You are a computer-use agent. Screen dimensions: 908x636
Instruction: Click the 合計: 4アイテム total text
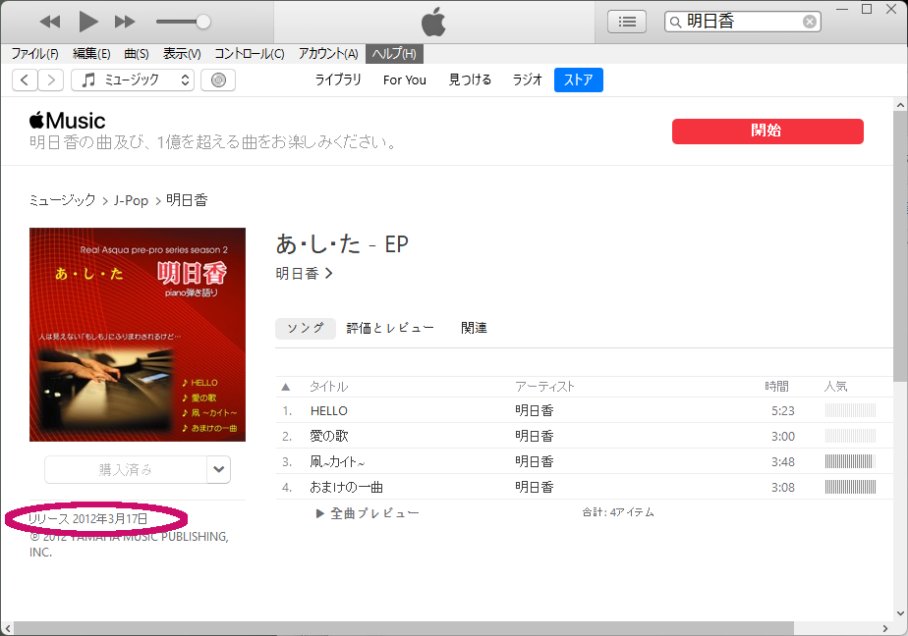point(618,513)
